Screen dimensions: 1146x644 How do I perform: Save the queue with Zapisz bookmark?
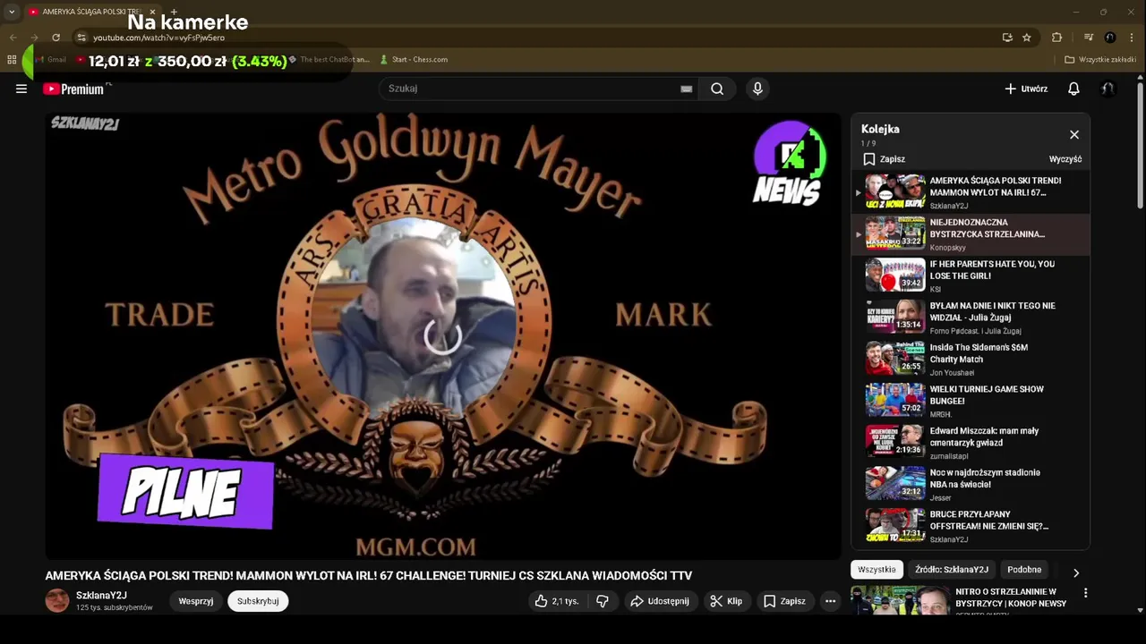tap(884, 159)
